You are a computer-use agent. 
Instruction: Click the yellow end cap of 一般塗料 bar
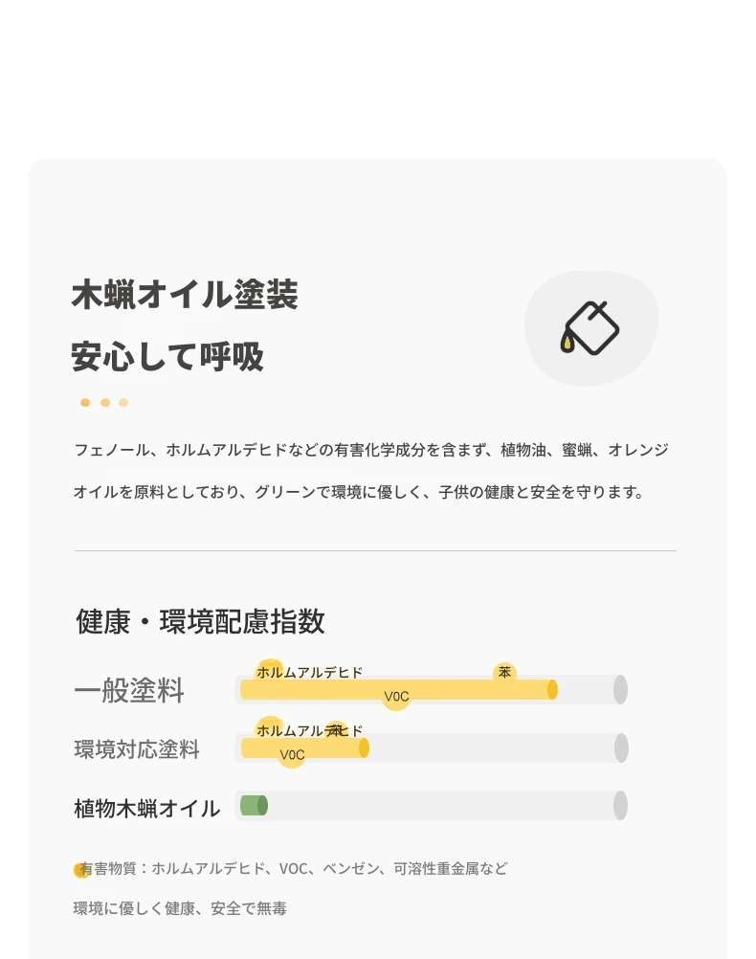(x=552, y=689)
